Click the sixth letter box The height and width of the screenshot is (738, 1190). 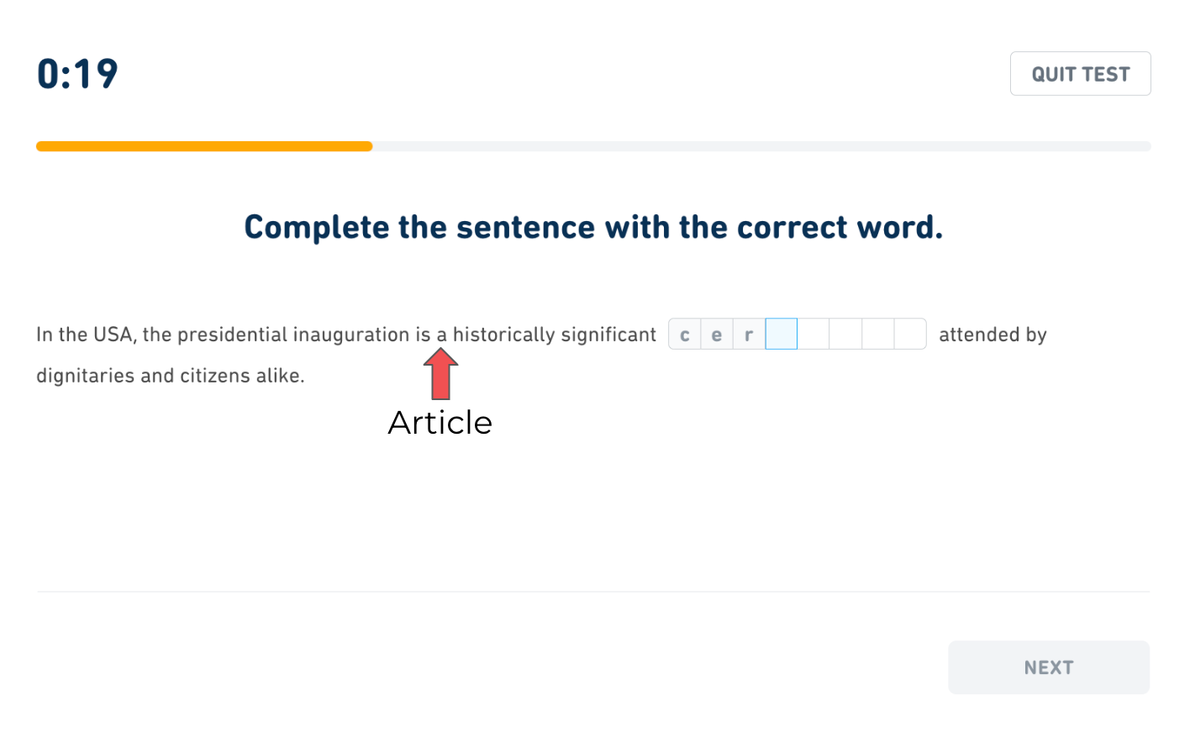(845, 335)
